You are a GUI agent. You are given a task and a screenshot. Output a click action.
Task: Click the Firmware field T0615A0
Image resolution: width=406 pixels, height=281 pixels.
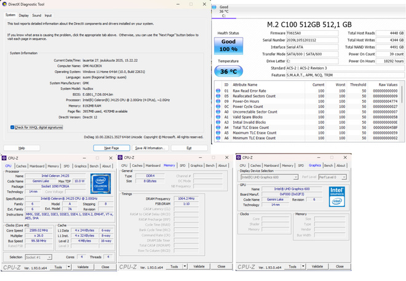[x=312, y=33]
